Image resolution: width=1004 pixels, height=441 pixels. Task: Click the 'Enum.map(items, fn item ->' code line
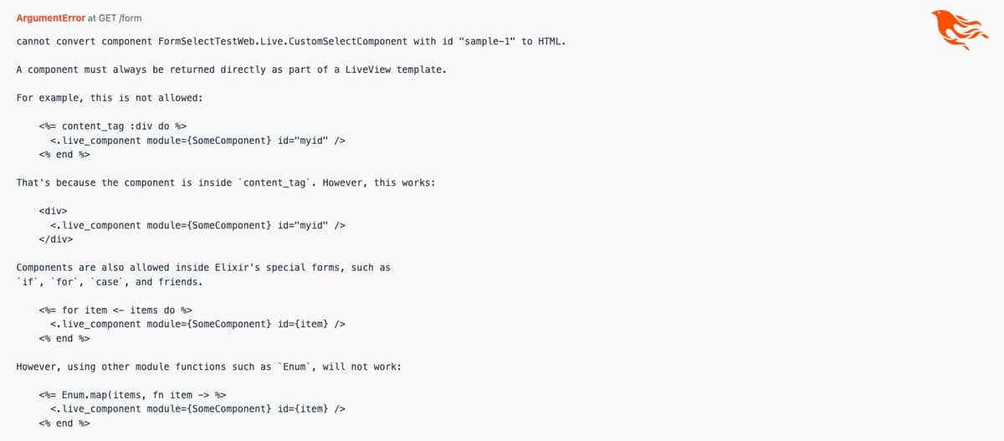pyautogui.click(x=132, y=395)
